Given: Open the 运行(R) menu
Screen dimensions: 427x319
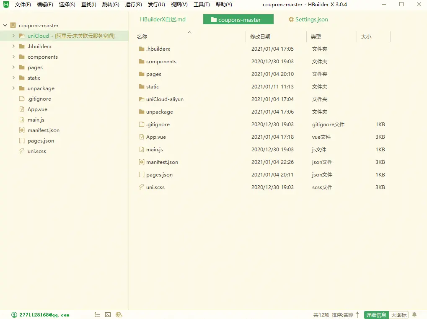Looking at the screenshot, I should [133, 5].
